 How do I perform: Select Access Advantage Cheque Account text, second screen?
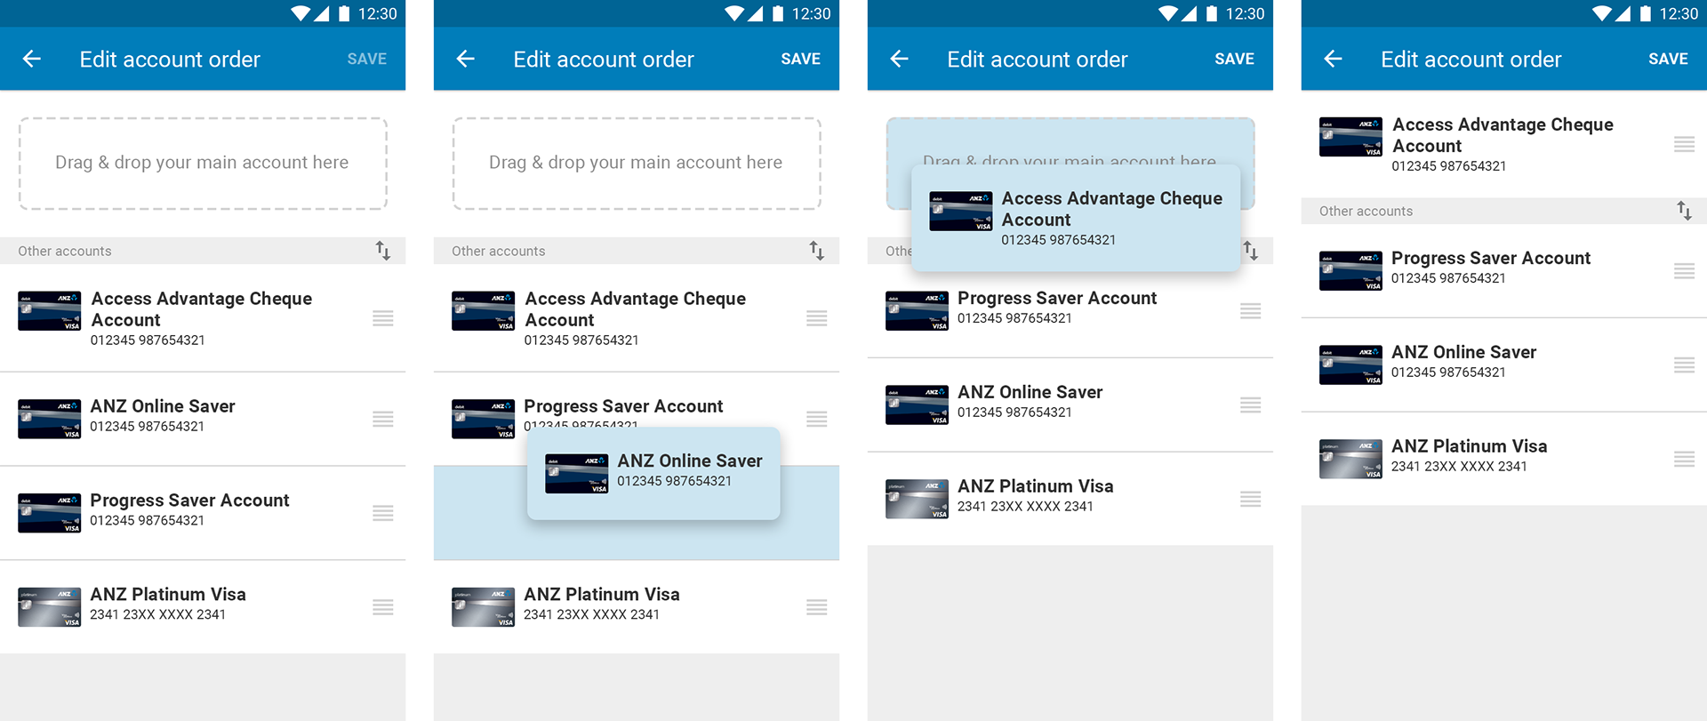[x=636, y=309]
